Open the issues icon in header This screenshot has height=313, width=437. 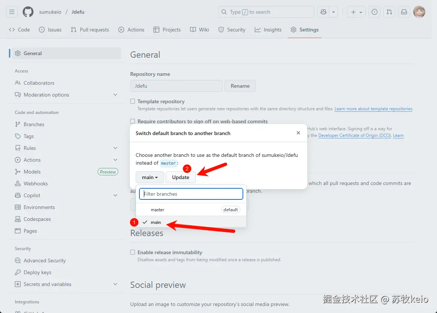374,12
